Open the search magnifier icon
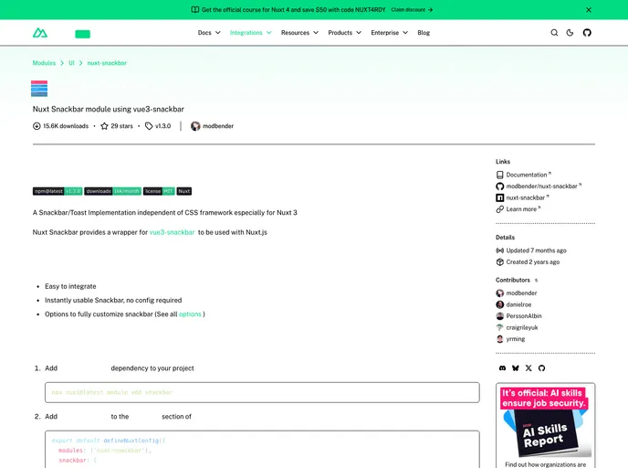 (554, 33)
